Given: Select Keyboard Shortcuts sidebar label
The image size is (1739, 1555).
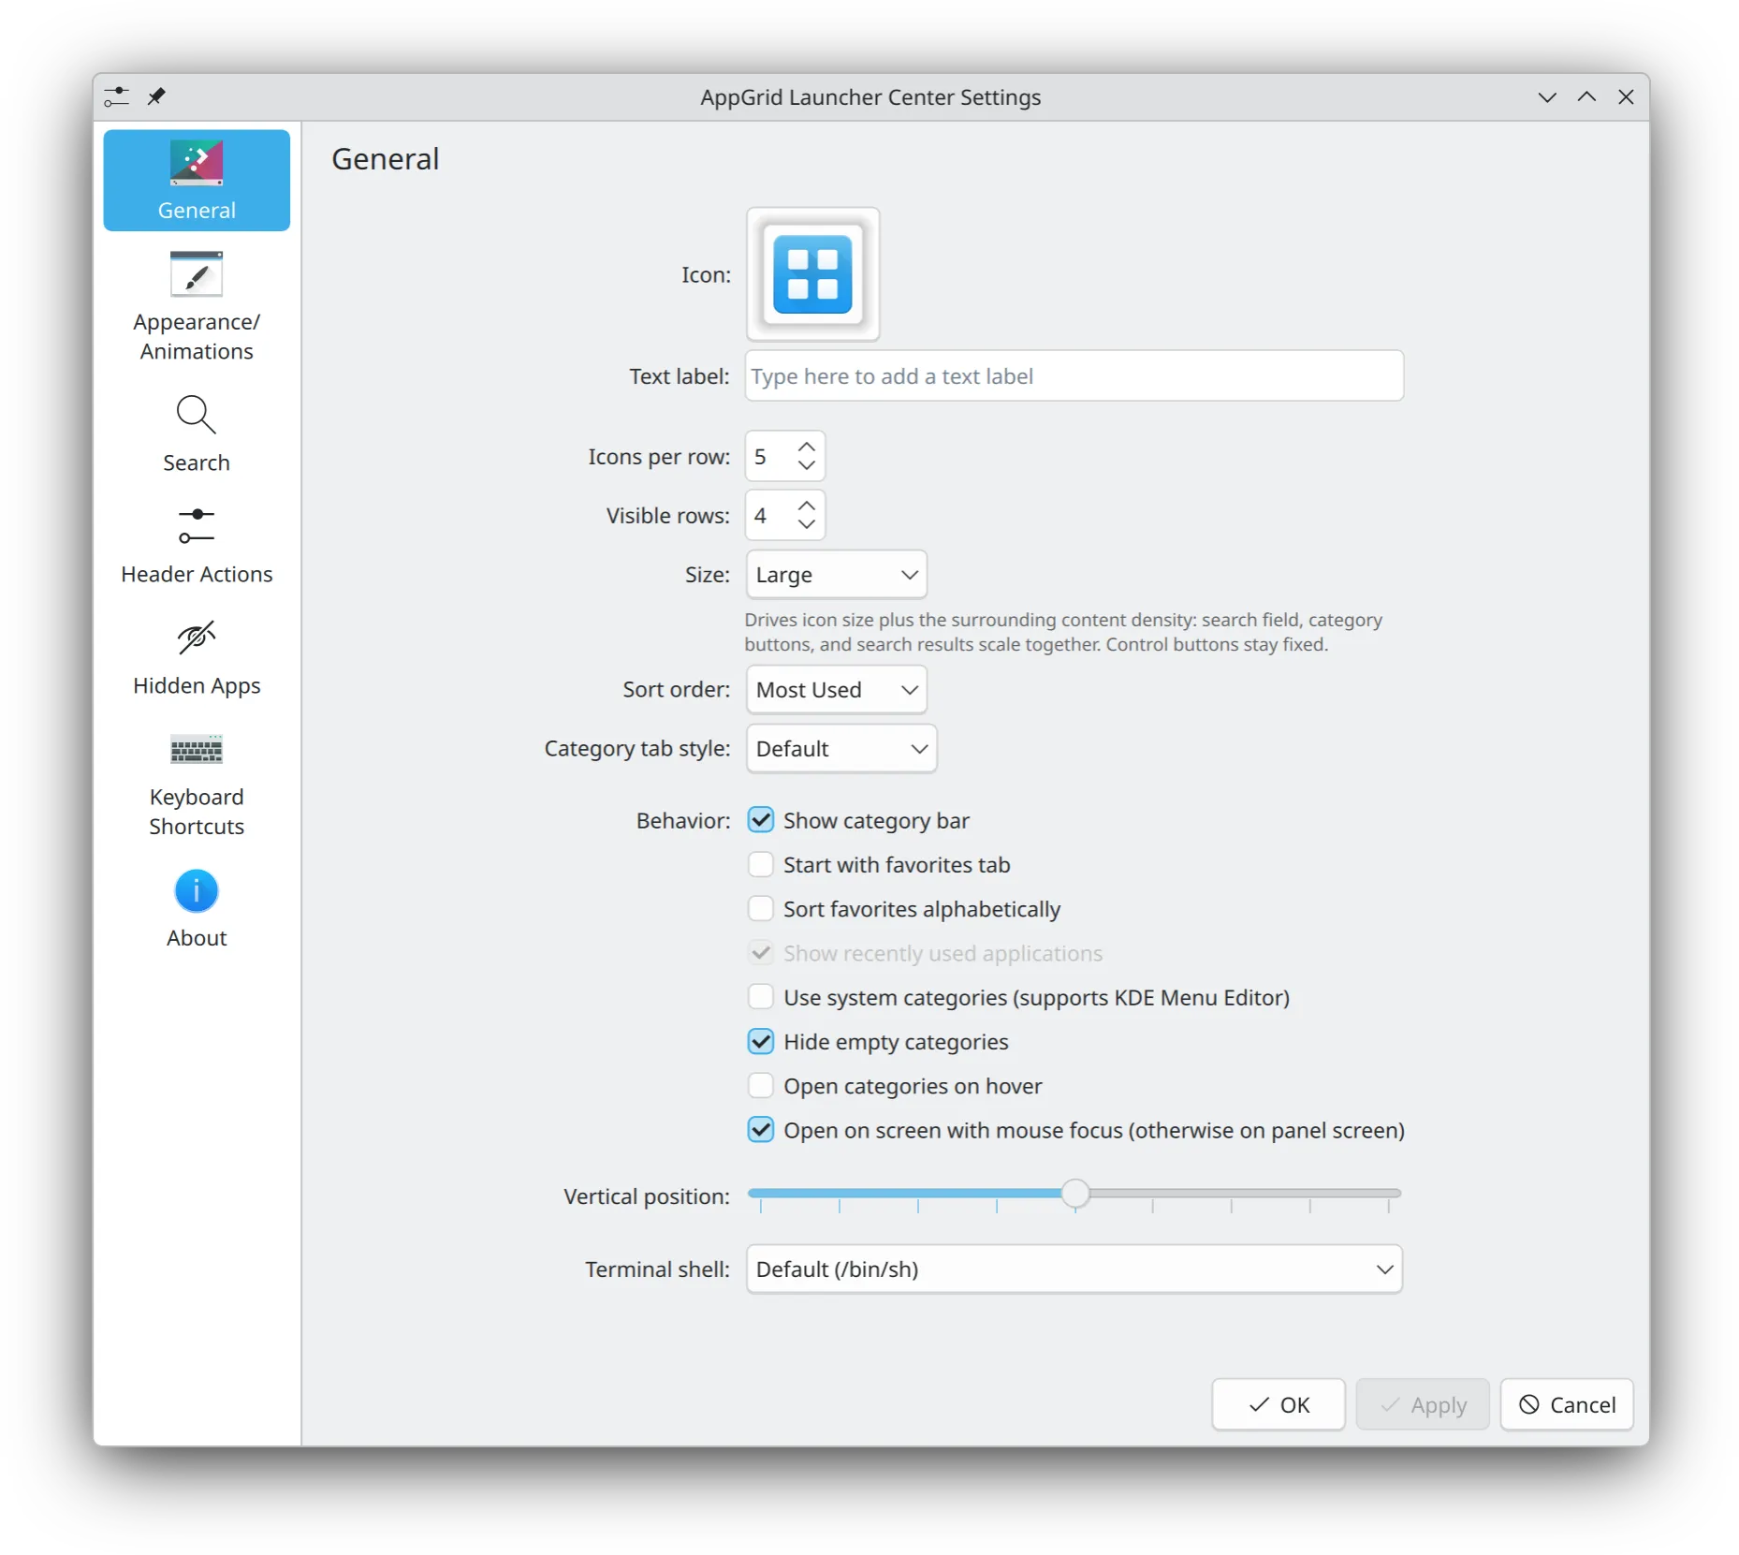Looking at the screenshot, I should coord(197,811).
